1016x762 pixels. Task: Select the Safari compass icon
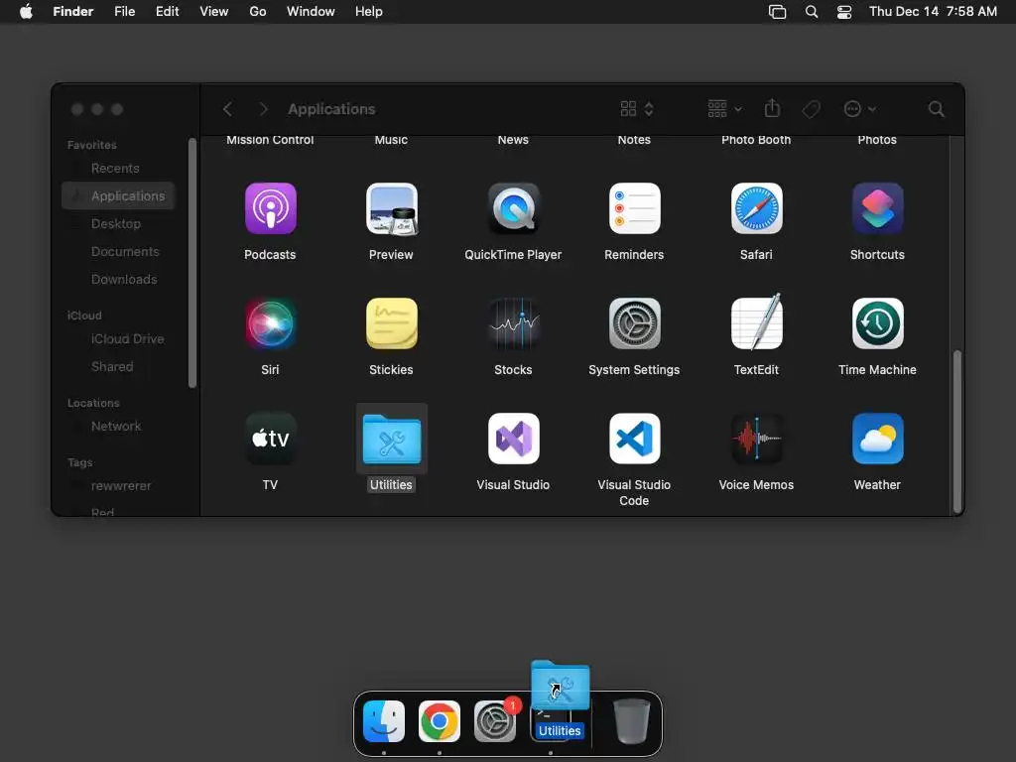756,208
